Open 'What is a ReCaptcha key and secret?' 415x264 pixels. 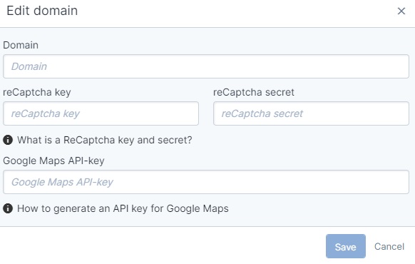[x=105, y=140]
